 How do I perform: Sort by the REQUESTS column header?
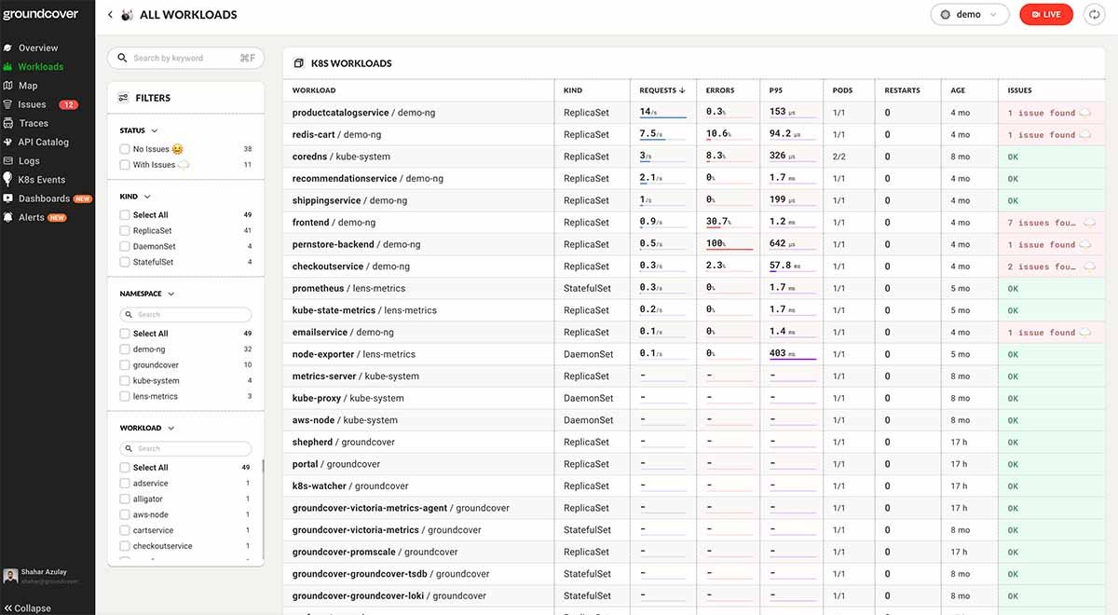[x=661, y=90]
